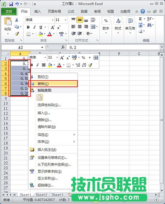
Task: Click mini toolbar format painter brush
Action: 90,65
